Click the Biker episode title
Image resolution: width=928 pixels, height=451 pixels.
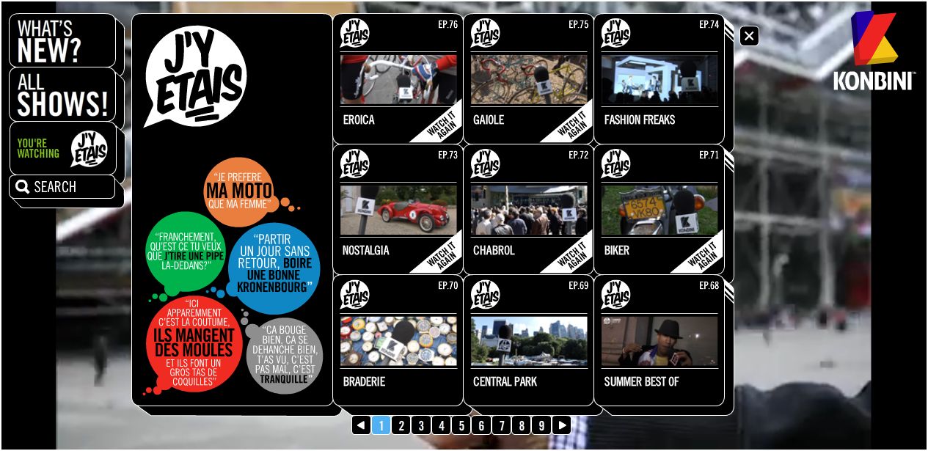(617, 250)
